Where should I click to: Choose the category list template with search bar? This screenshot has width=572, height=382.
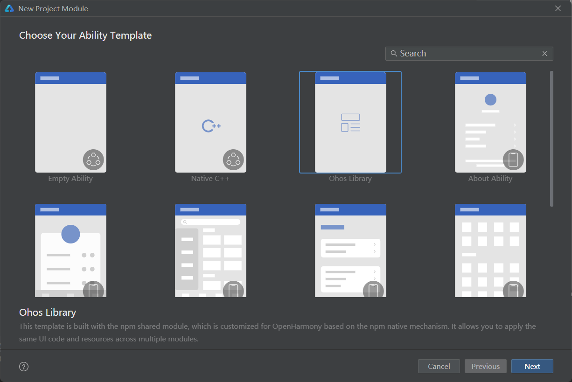[x=210, y=250]
